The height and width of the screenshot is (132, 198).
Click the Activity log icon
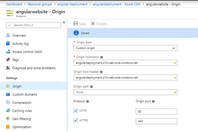[8, 44]
